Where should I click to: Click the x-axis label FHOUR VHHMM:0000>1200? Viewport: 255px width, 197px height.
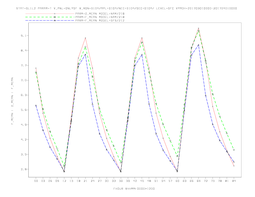pyautogui.click(x=134, y=189)
